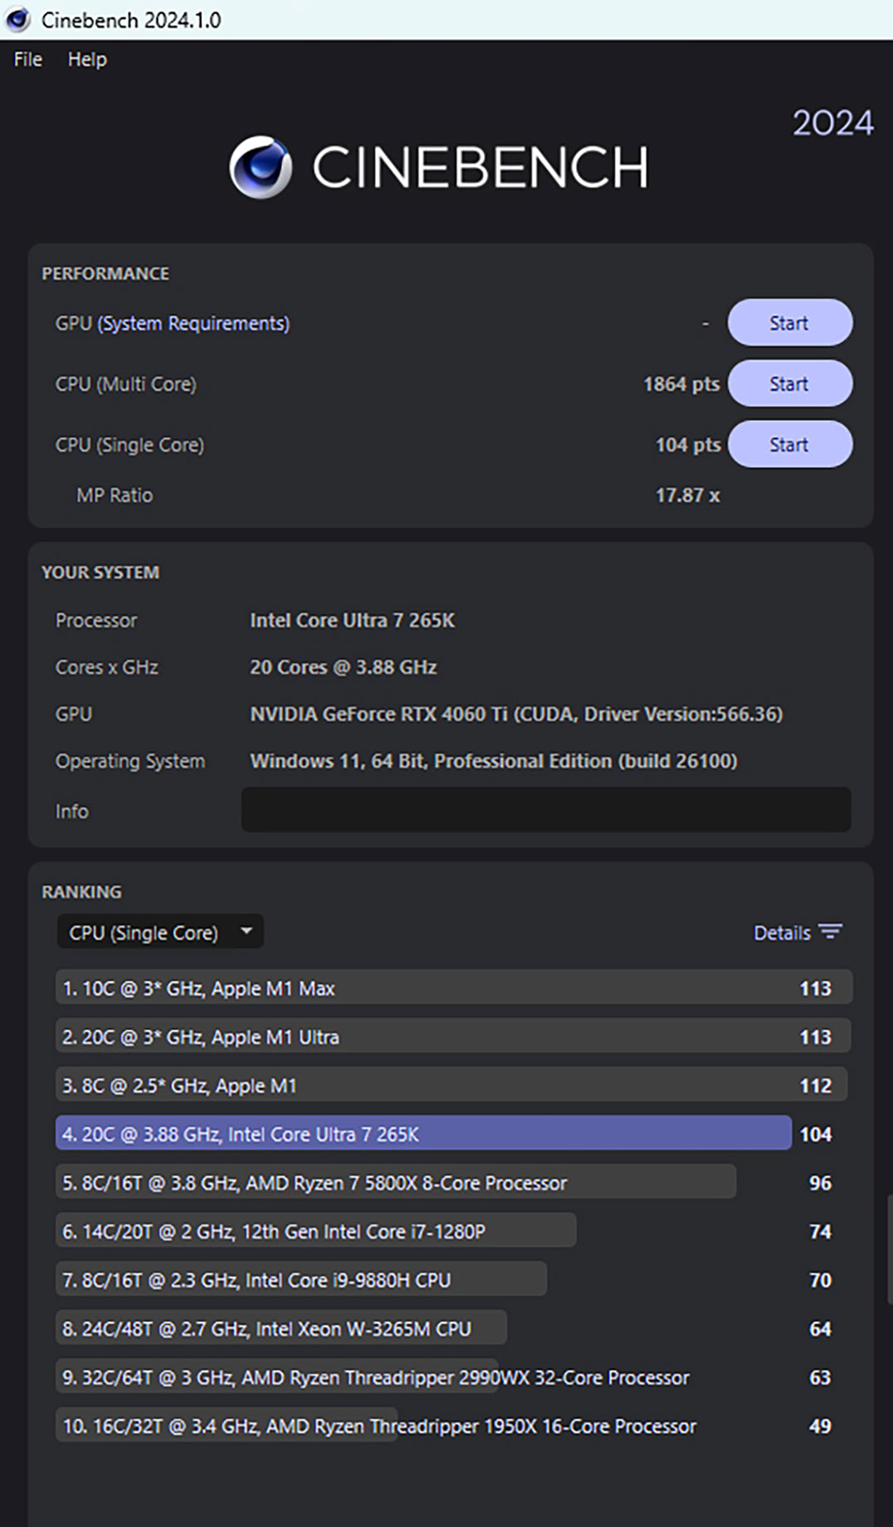Viewport: 893px width, 1527px height.
Task: Select the Apple M1 Max ranking entry
Action: [x=452, y=988]
